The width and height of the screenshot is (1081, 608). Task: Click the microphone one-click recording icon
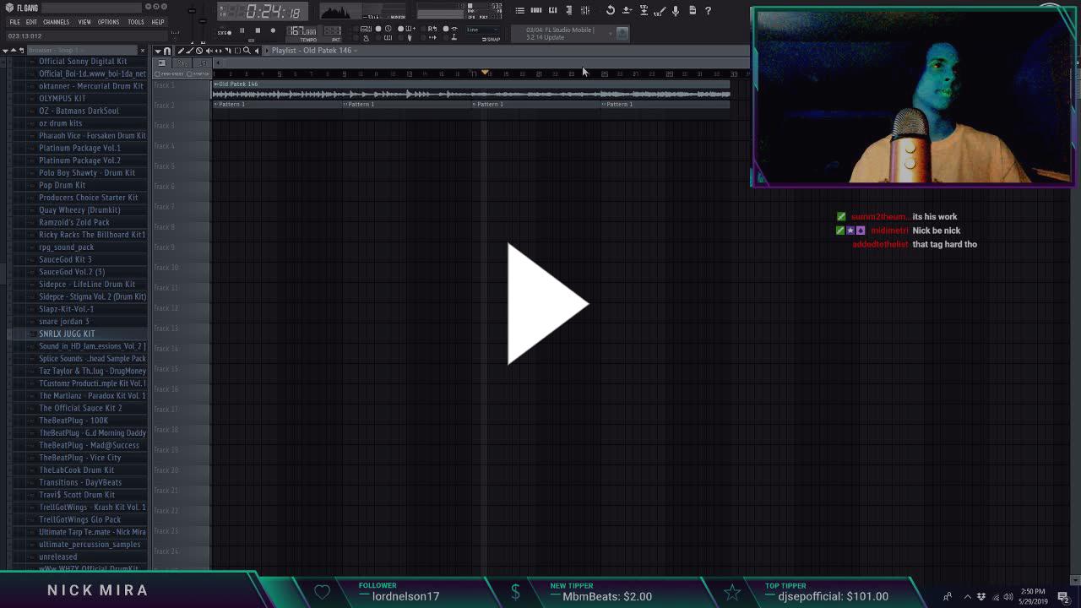tap(676, 10)
